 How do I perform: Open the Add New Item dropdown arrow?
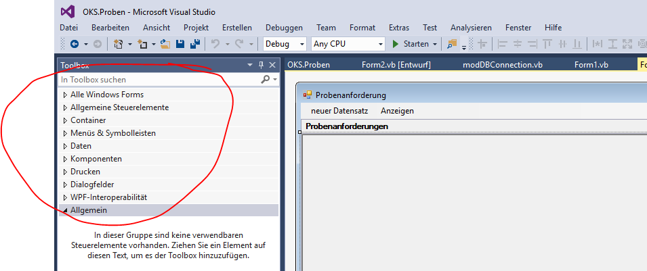tap(154, 44)
